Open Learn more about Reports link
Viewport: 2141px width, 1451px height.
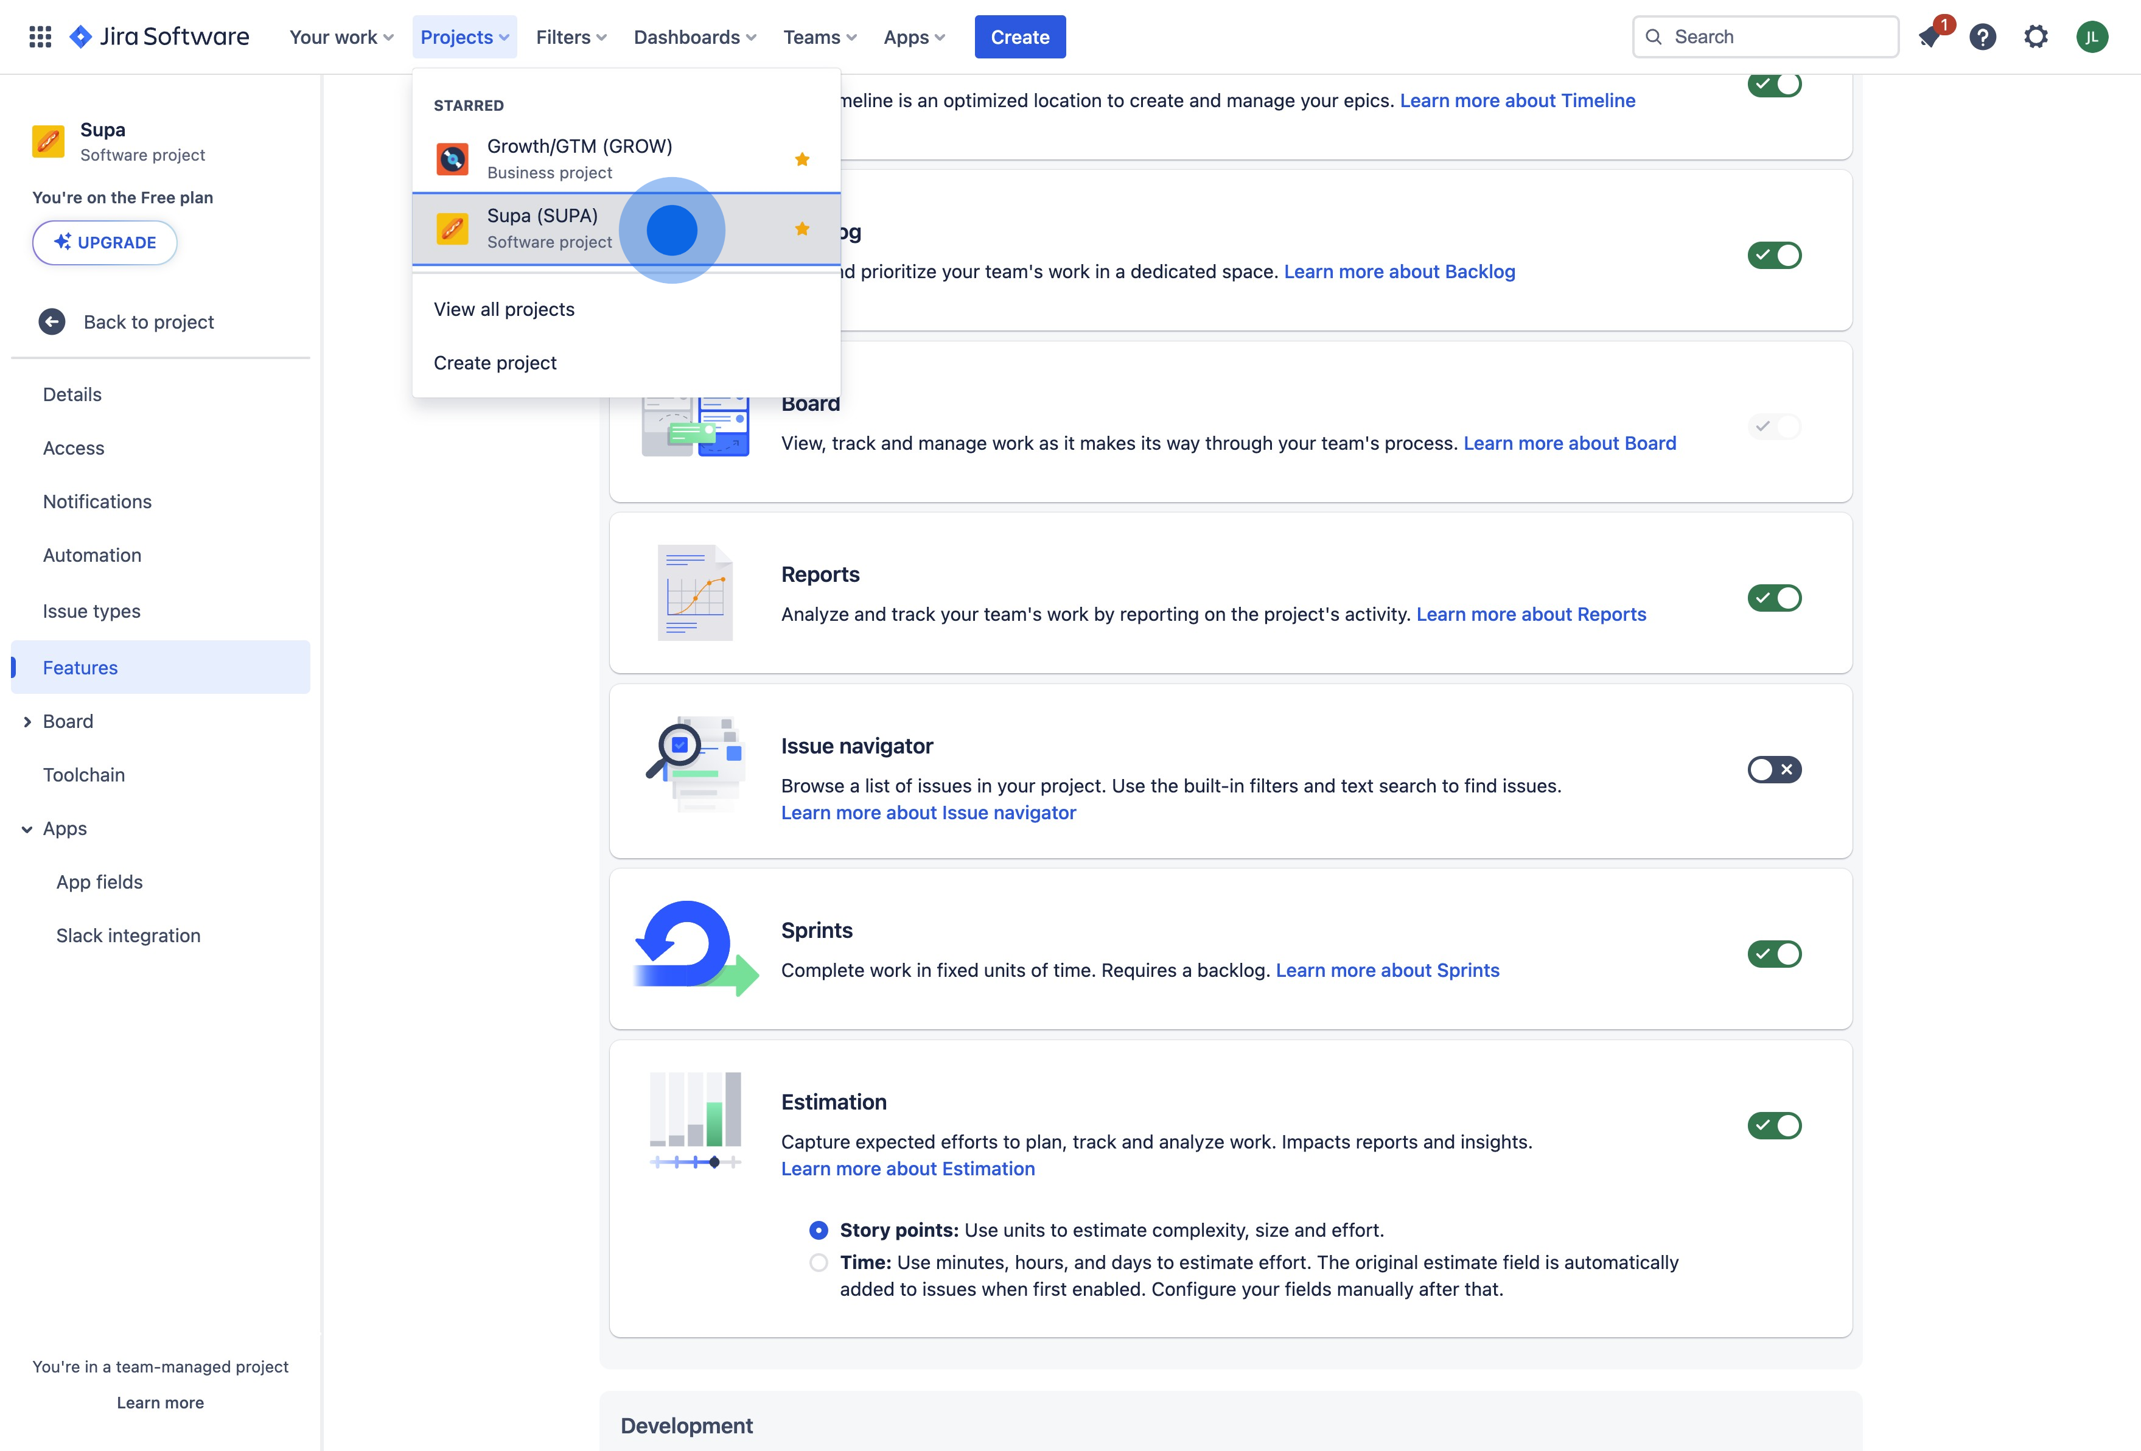click(x=1531, y=615)
